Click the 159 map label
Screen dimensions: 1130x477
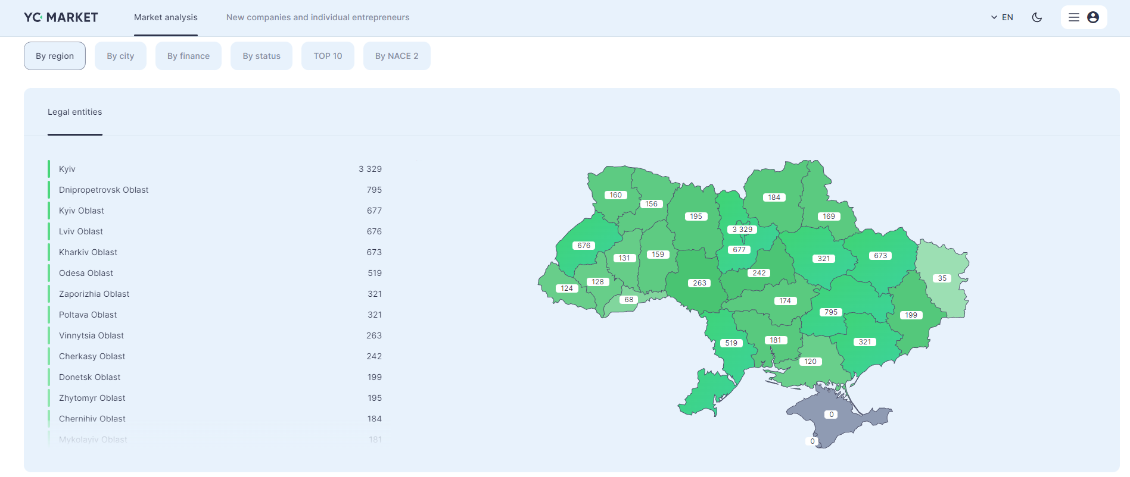(658, 255)
